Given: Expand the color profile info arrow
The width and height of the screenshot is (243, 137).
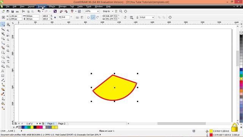Looking at the screenshot, I should [x=100, y=135].
